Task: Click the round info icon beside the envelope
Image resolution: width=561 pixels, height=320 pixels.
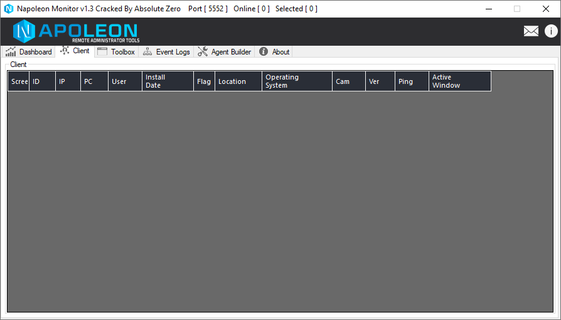Action: (x=550, y=31)
